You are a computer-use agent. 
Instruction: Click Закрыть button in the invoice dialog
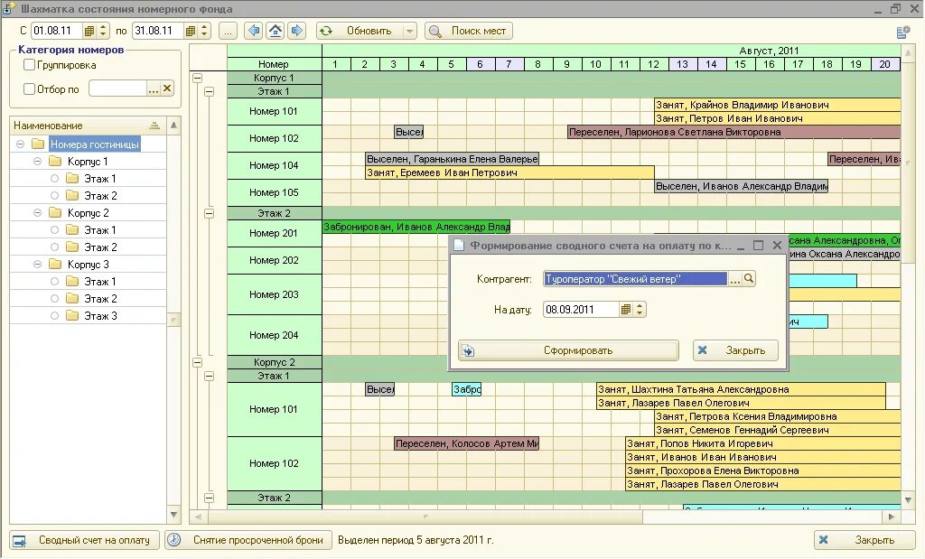tap(735, 350)
